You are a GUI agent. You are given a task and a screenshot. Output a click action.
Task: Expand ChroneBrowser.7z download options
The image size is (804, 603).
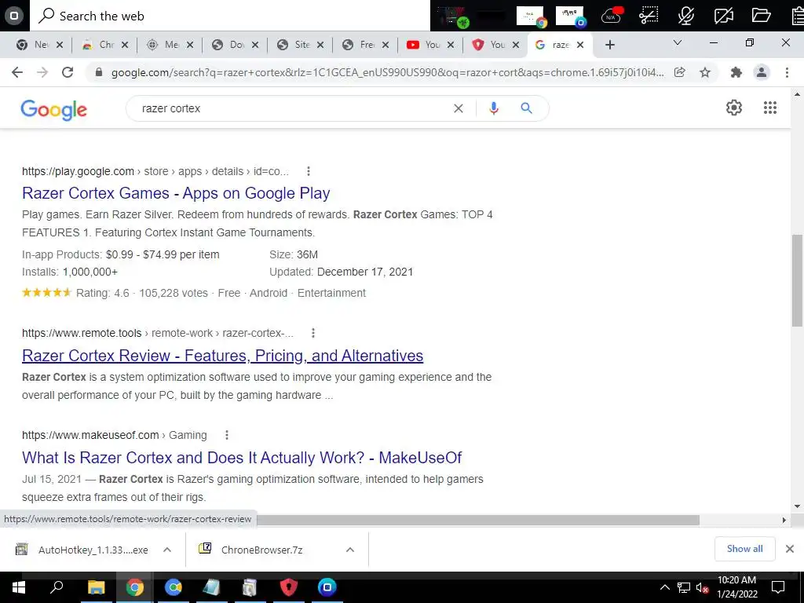click(x=349, y=550)
